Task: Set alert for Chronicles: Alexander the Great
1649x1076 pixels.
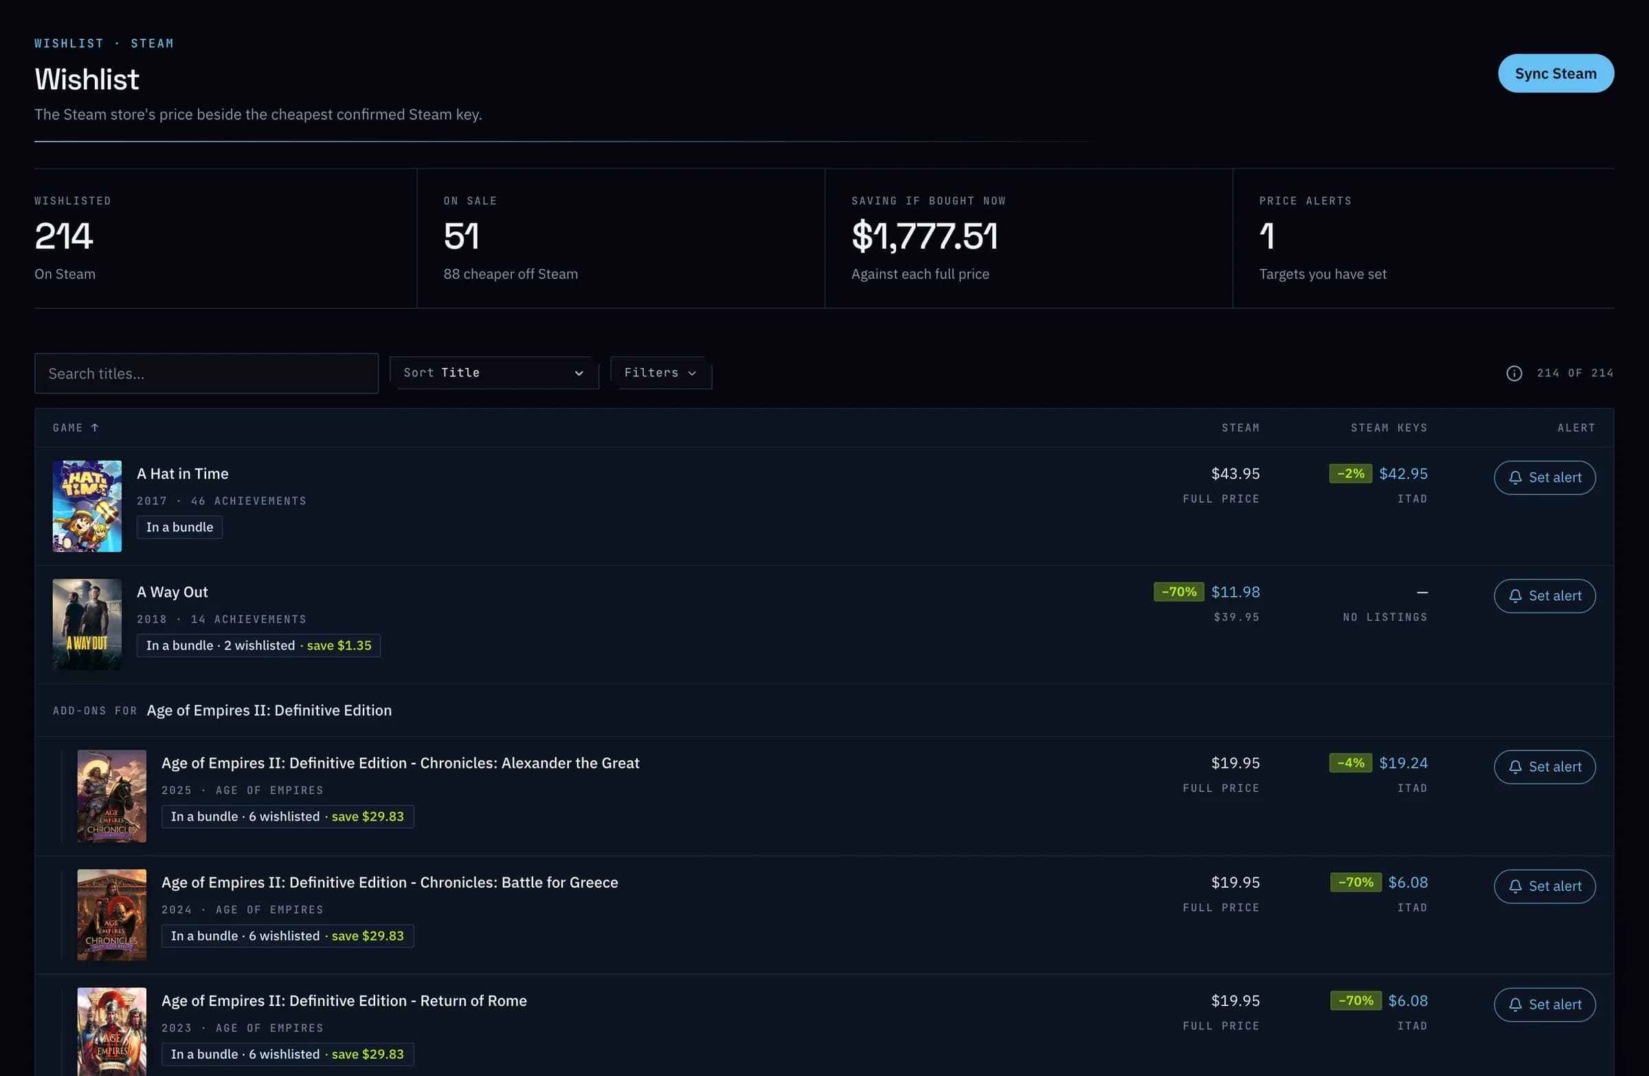Action: (x=1545, y=766)
